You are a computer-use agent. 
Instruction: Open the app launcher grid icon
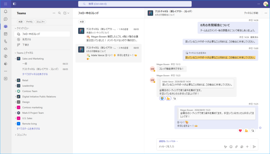[6, 4]
